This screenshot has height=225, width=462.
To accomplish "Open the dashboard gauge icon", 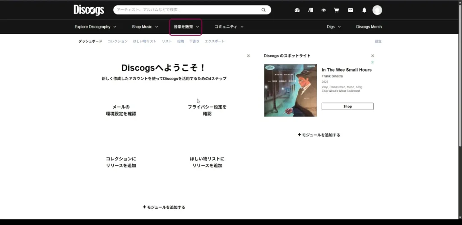I will tap(297, 10).
